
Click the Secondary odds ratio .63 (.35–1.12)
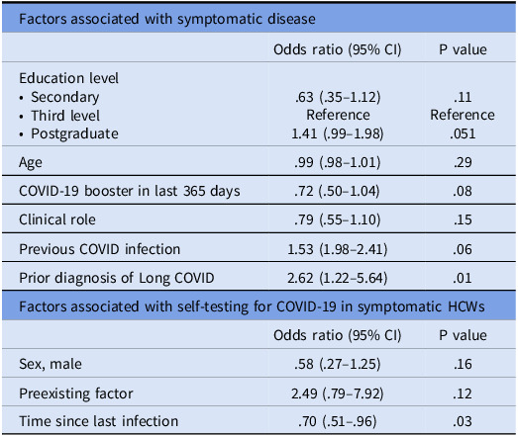(x=338, y=97)
